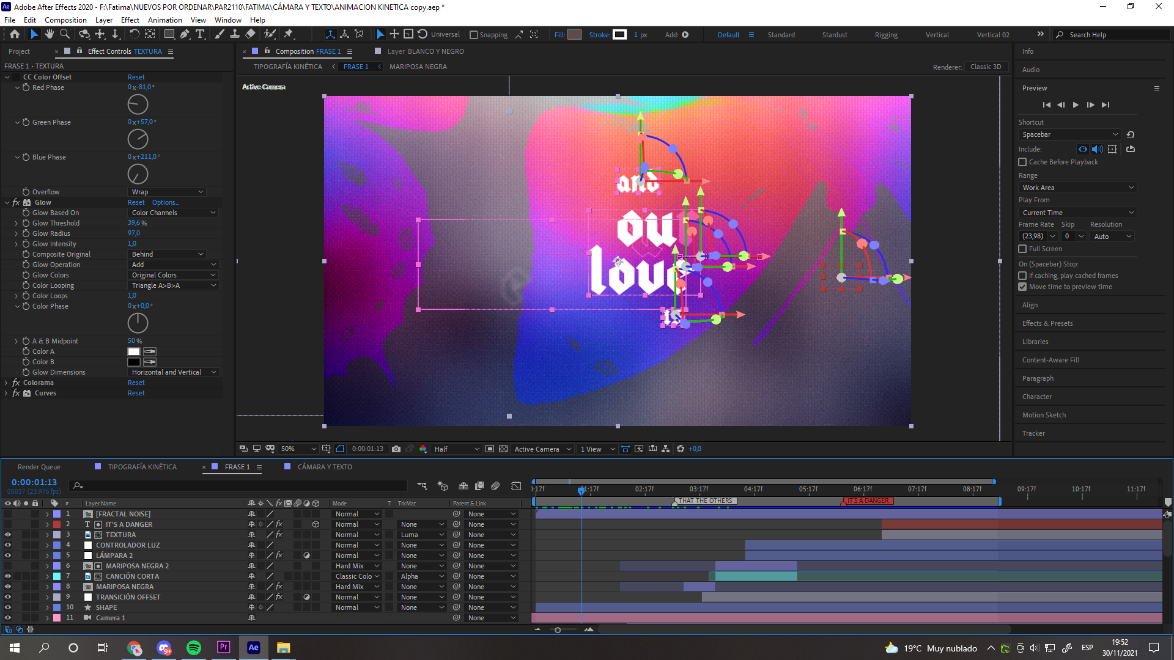This screenshot has height=660, width=1174.
Task: Expand the Colorama effect properties
Action: (6, 383)
